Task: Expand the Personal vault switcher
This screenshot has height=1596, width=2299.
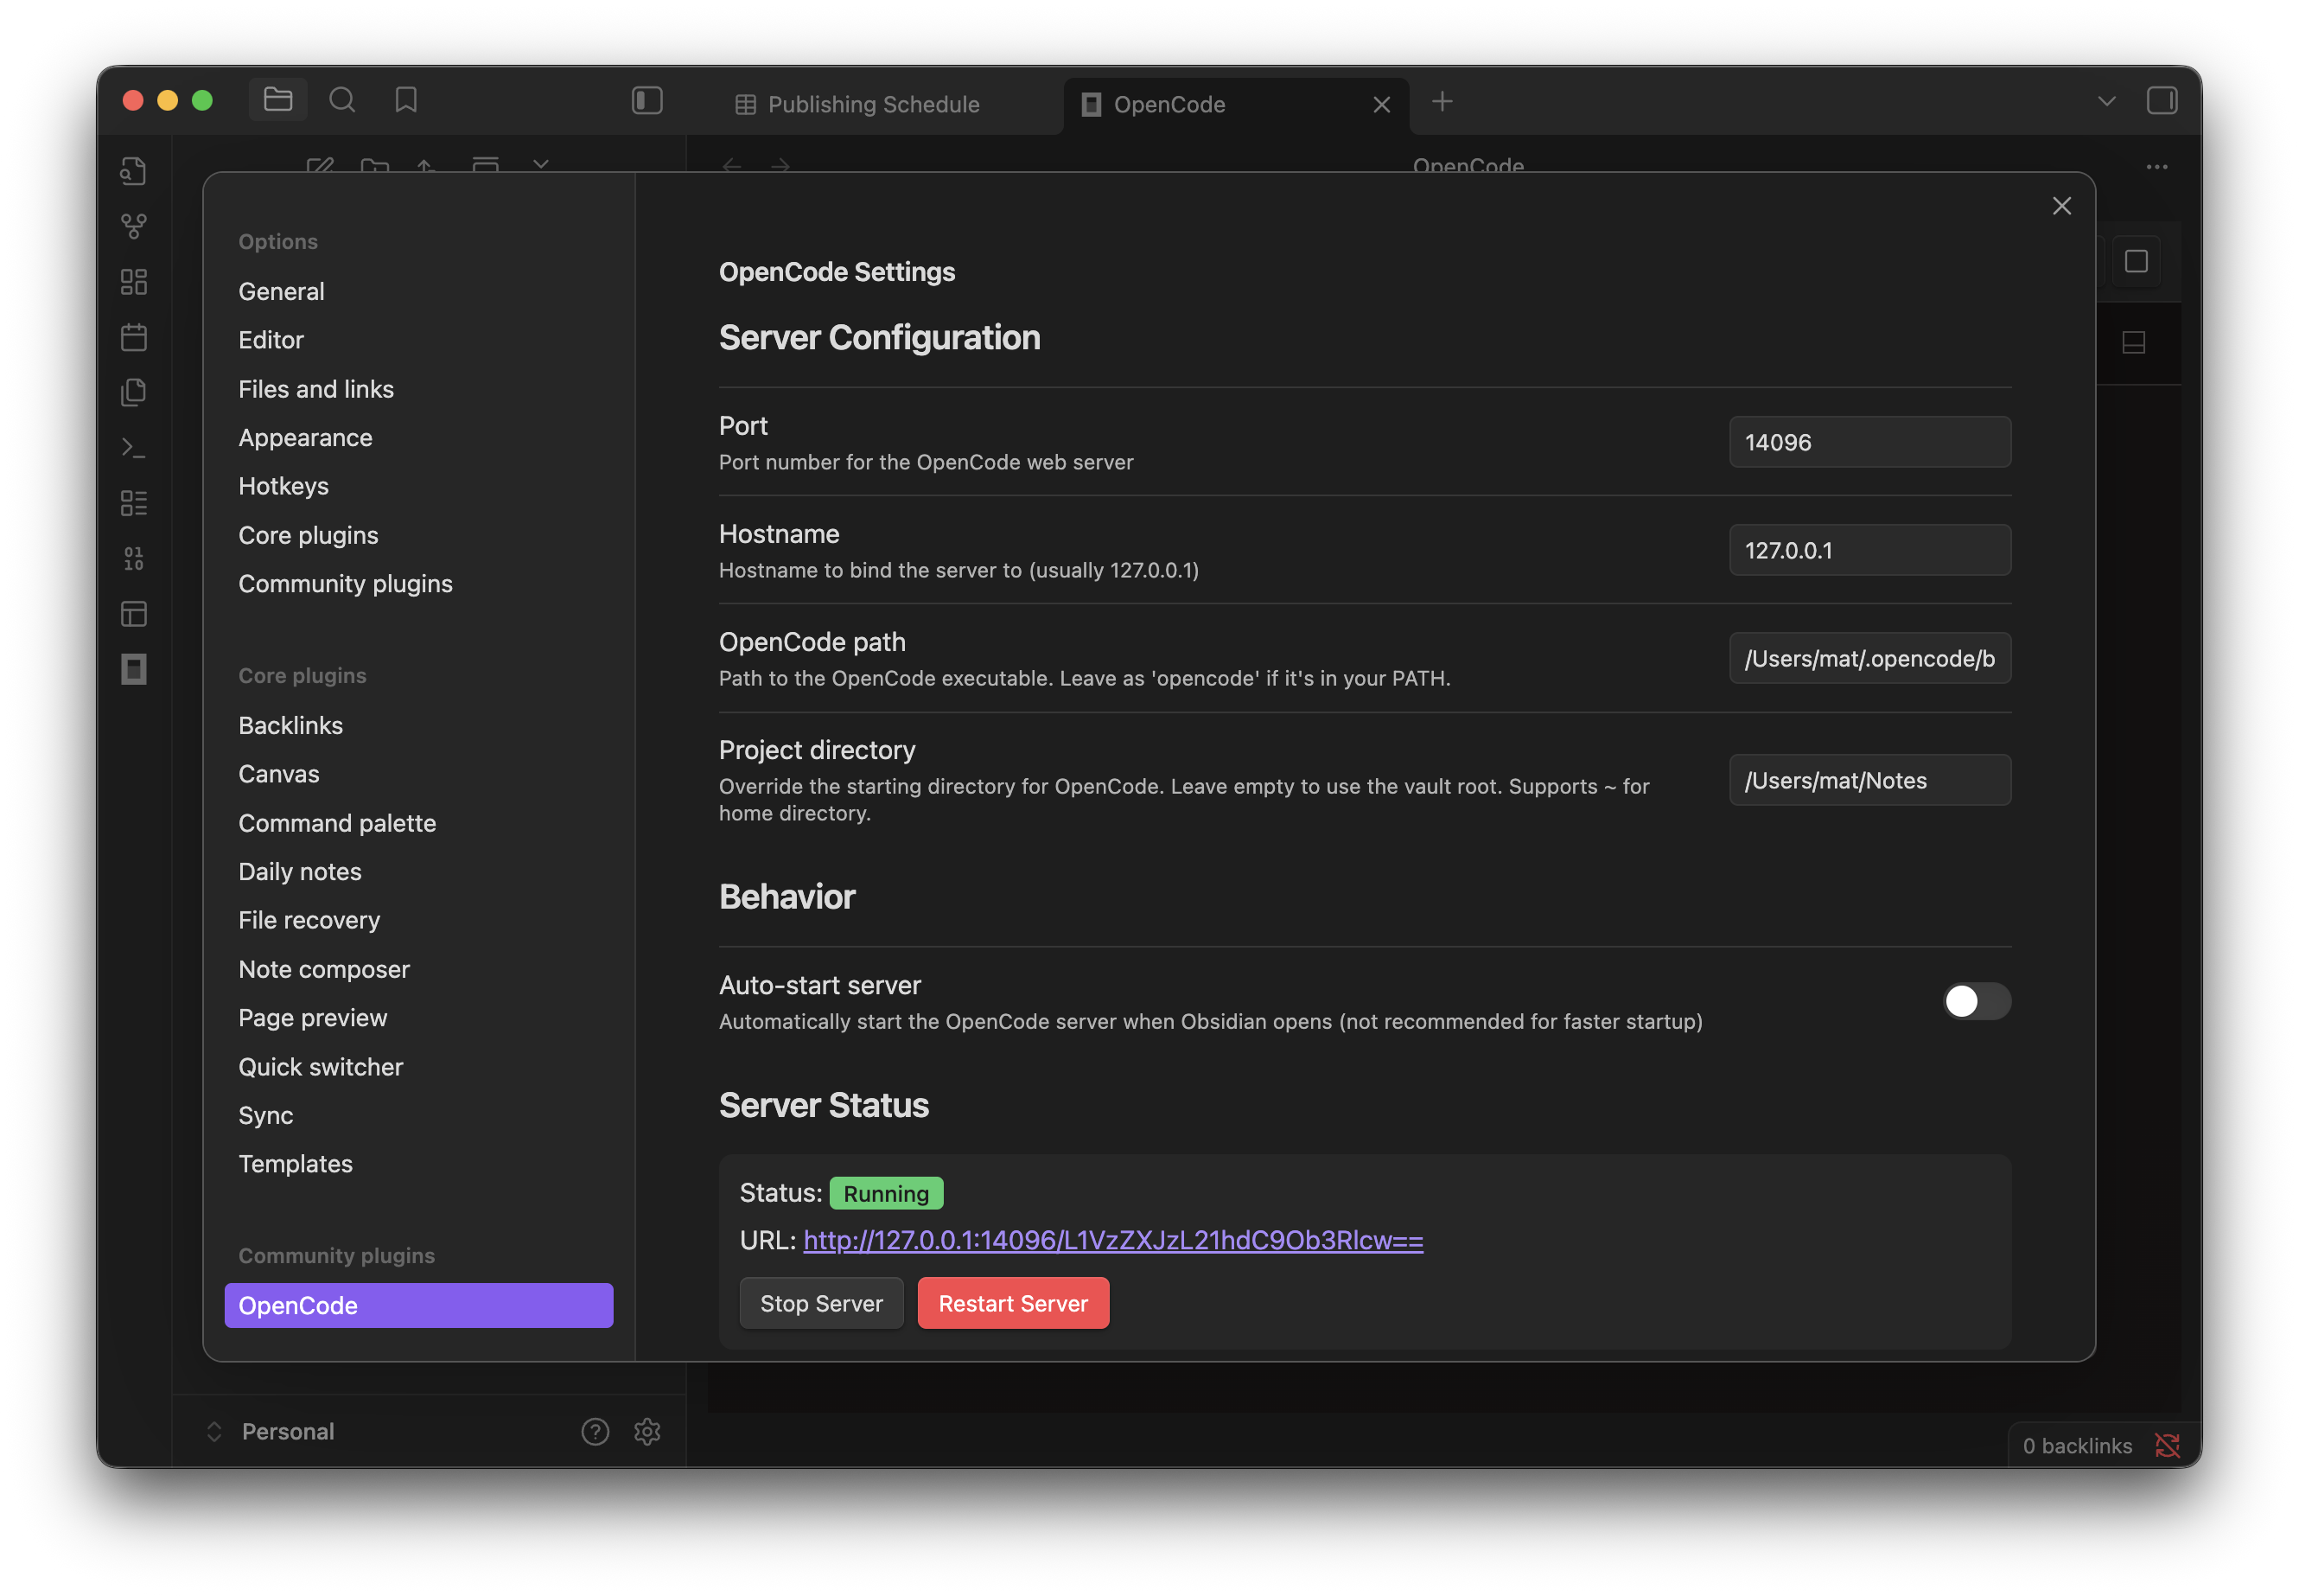Action: (x=271, y=1431)
